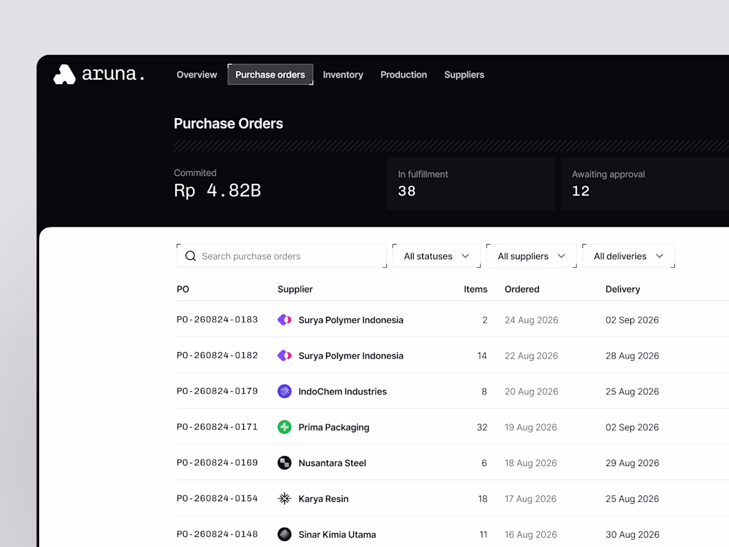Viewport: 729px width, 547px height.
Task: Go to the Overview tab
Action: tap(197, 74)
